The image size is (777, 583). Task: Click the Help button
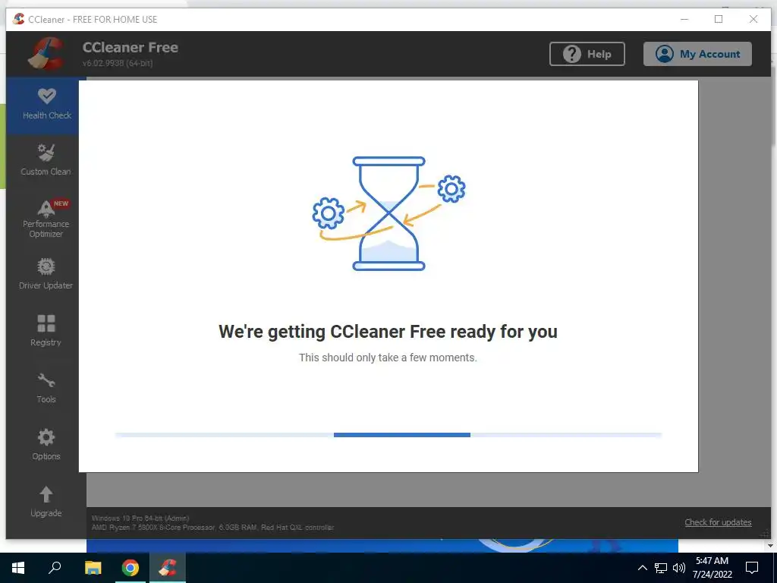587,54
